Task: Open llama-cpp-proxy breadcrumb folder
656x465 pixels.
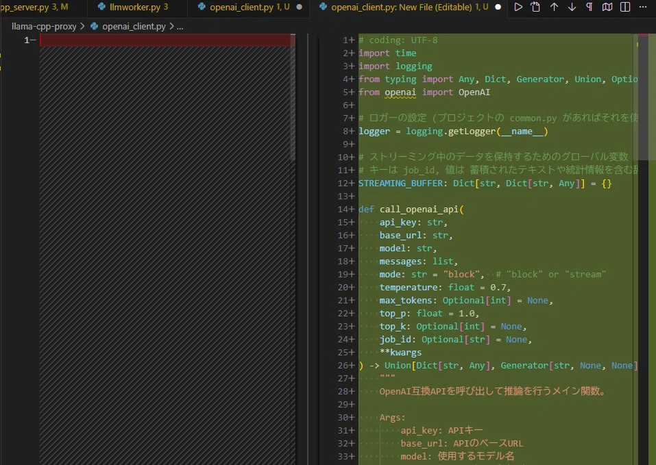Action: click(44, 26)
